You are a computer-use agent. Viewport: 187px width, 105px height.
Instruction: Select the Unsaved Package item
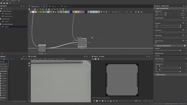pyautogui.click(x=8, y=24)
